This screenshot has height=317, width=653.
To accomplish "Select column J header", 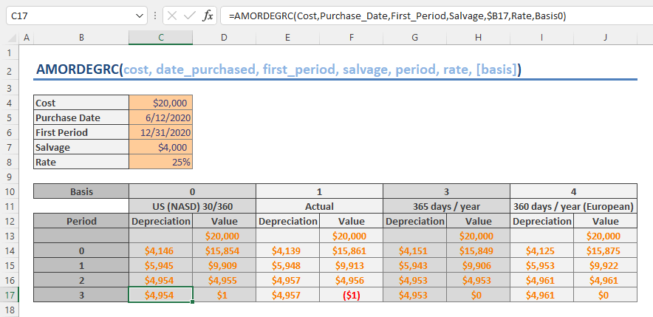I will tap(605, 38).
